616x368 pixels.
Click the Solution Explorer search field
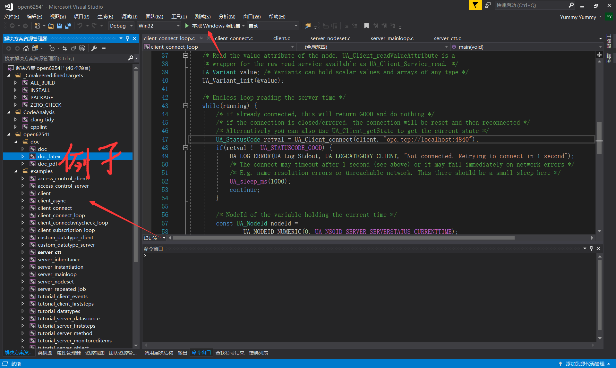coord(64,58)
